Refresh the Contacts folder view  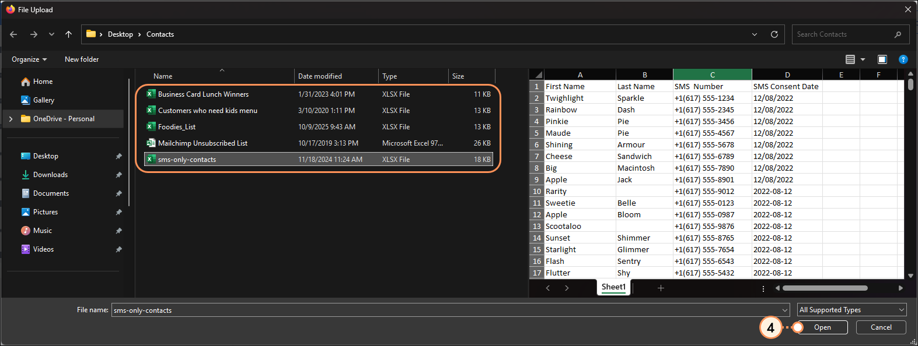pos(774,34)
